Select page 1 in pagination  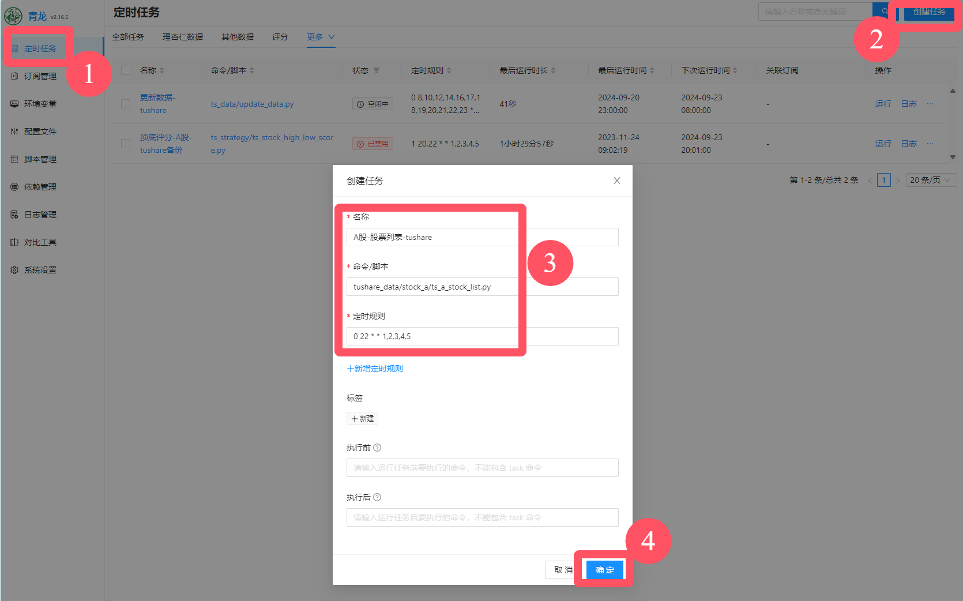pyautogui.click(x=884, y=180)
